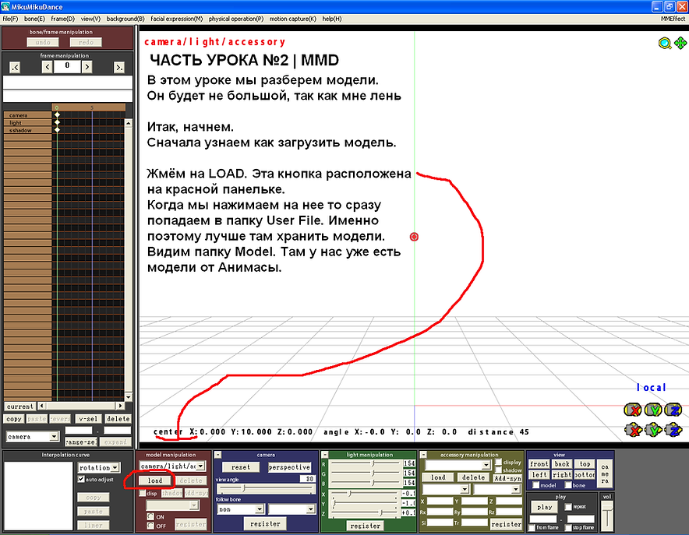Click the front view button
The image size is (689, 535).
pos(539,464)
